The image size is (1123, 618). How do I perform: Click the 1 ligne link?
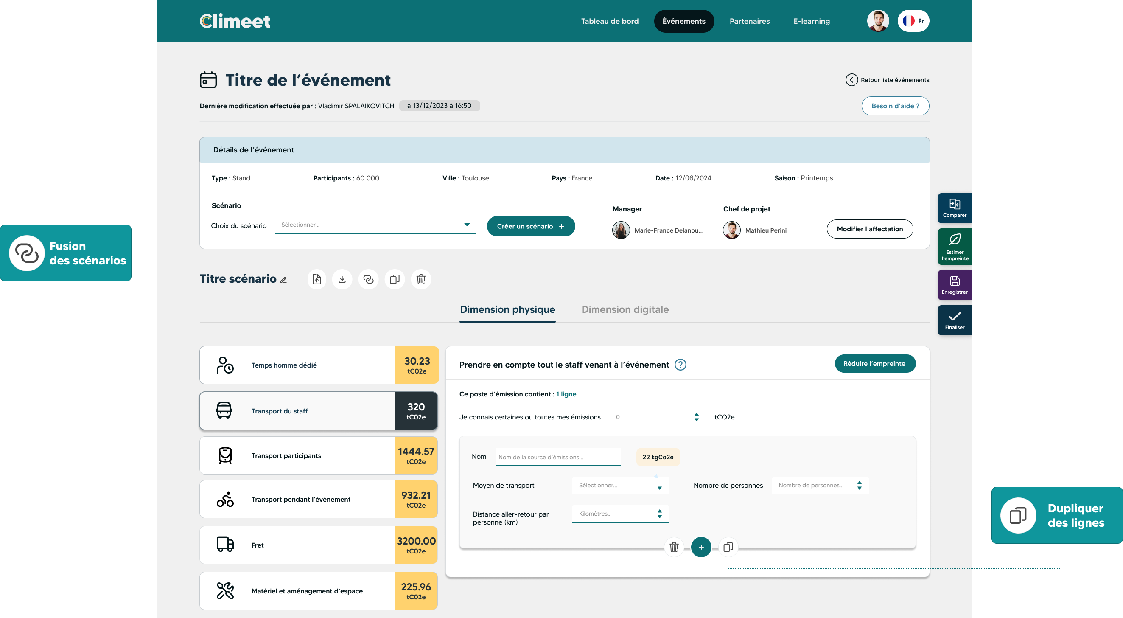566,394
